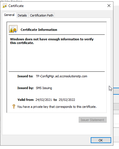Click the SMS Issuing issuer name
This screenshot has width=119, height=149.
[x=44, y=88]
